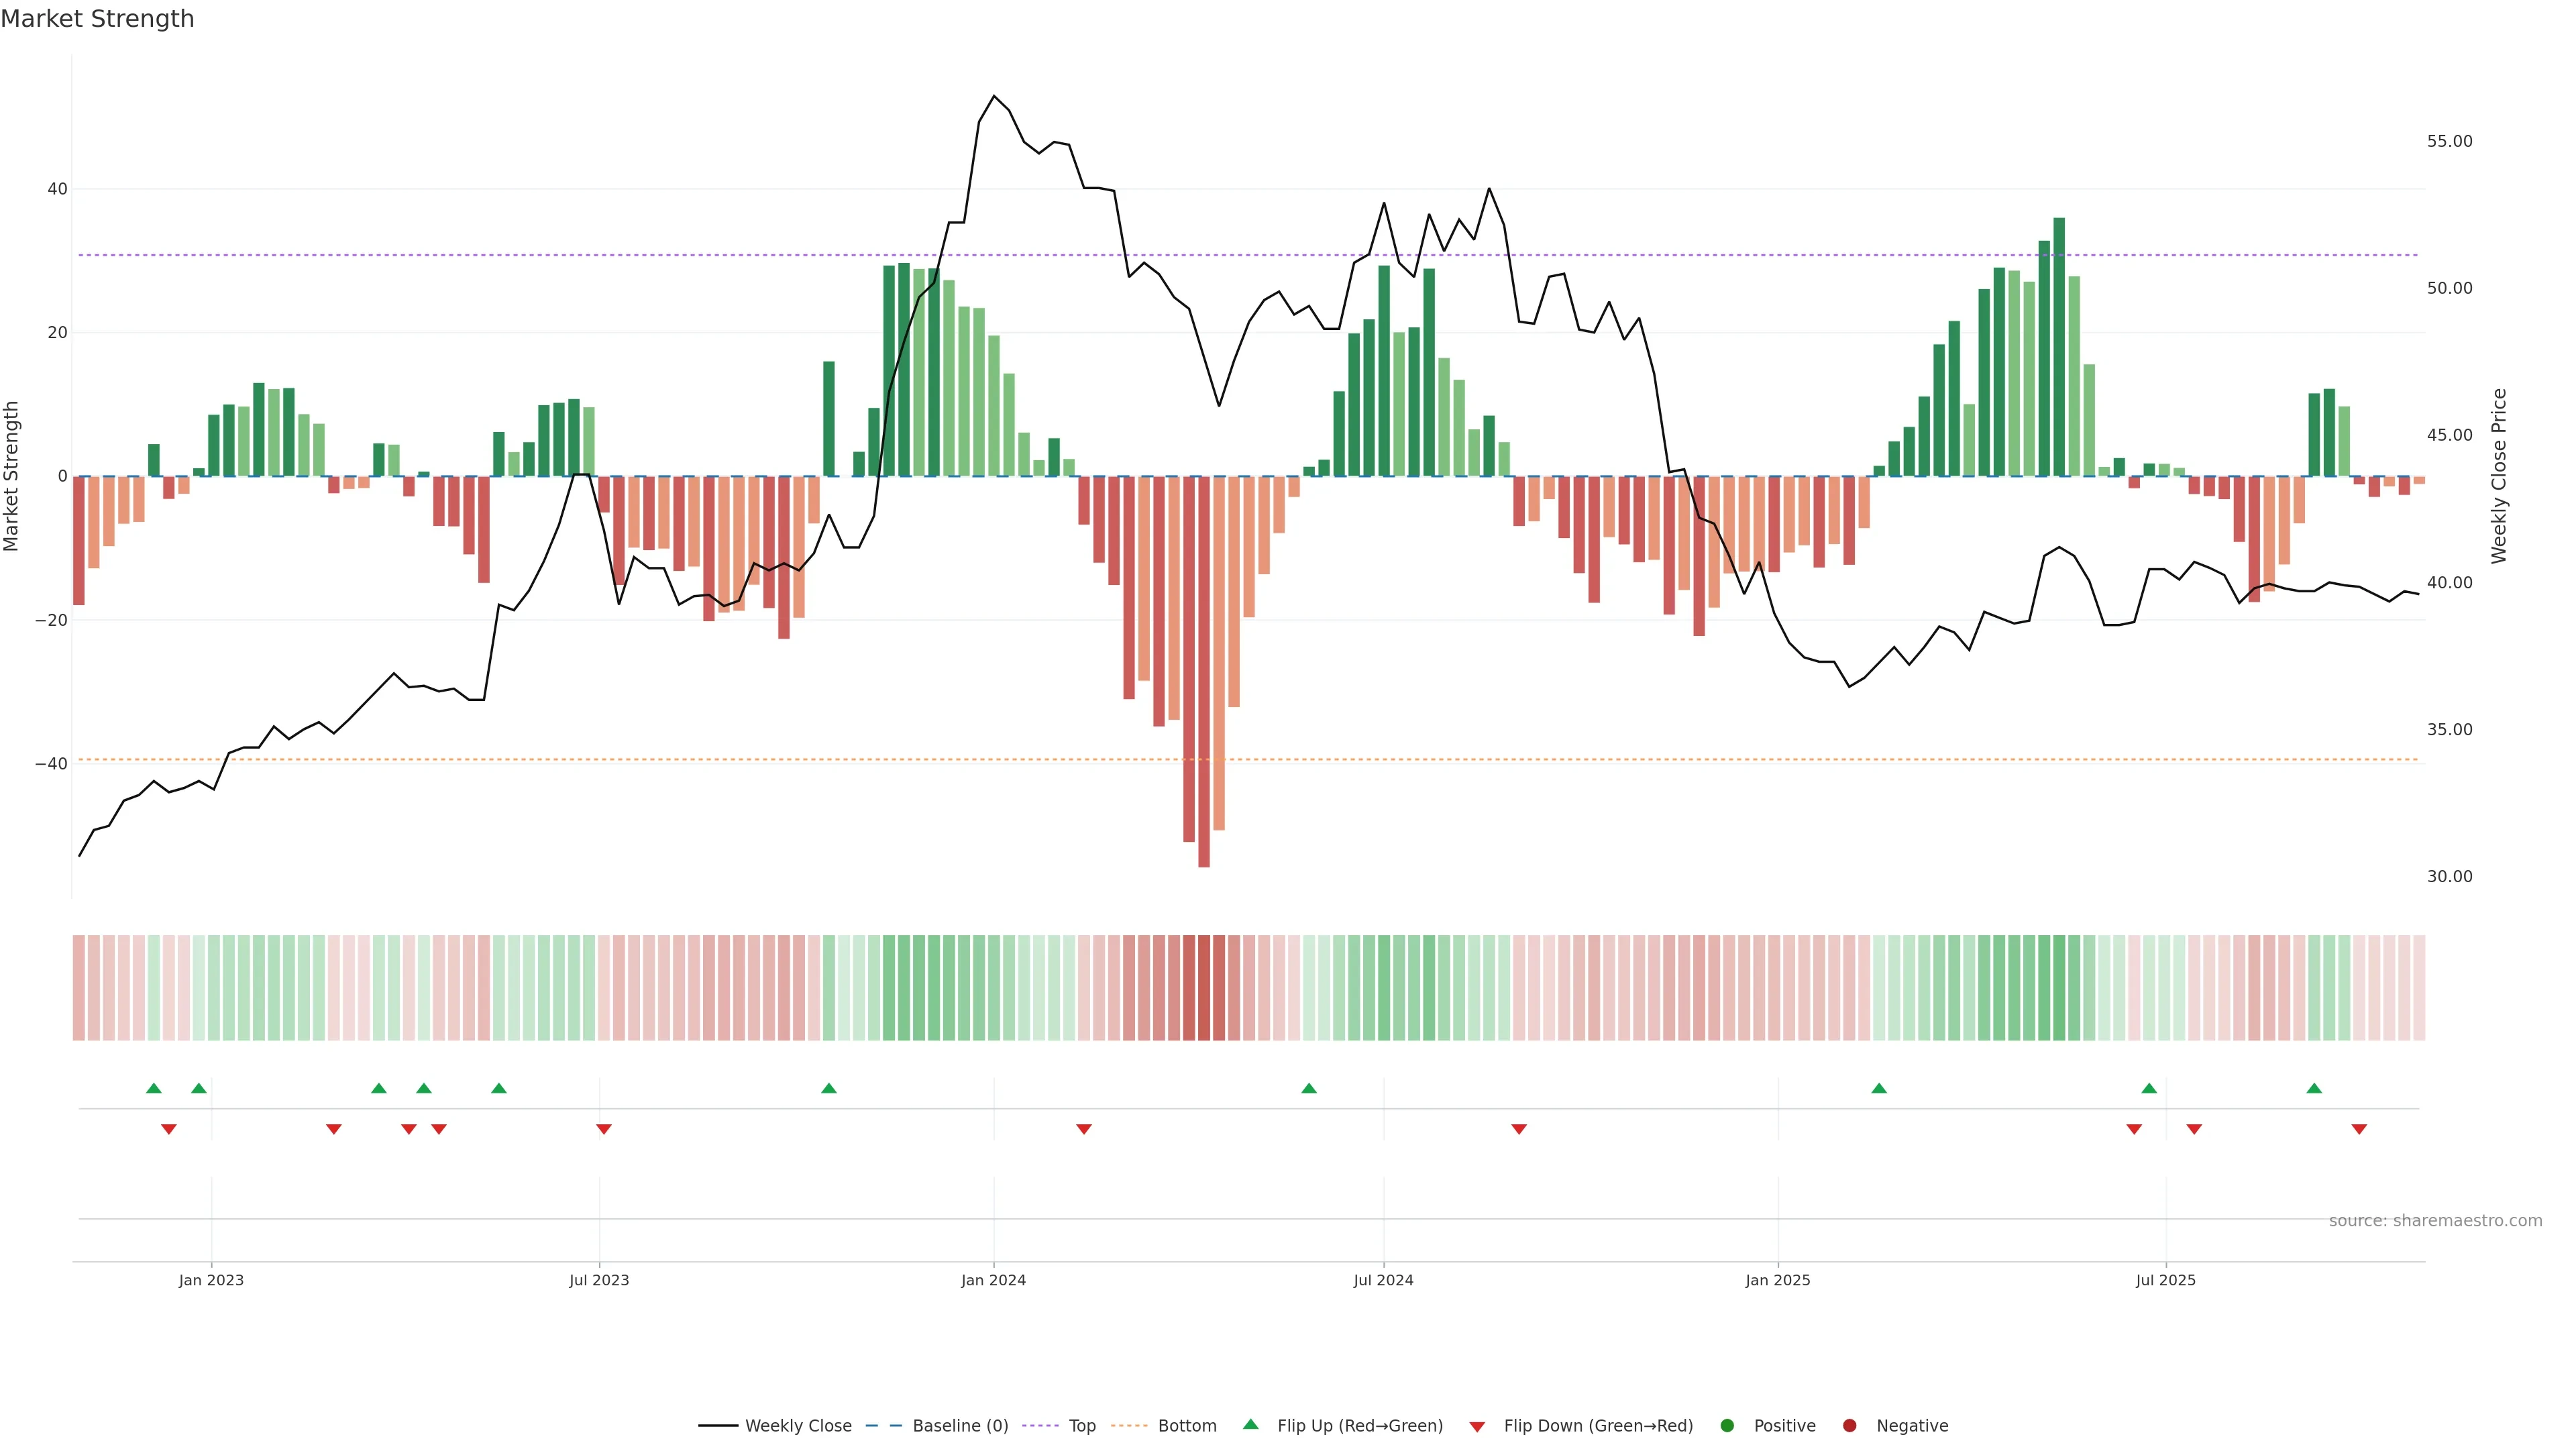Click the last red flip-down triangle marker
The image size is (2576, 1449).
[2359, 1129]
